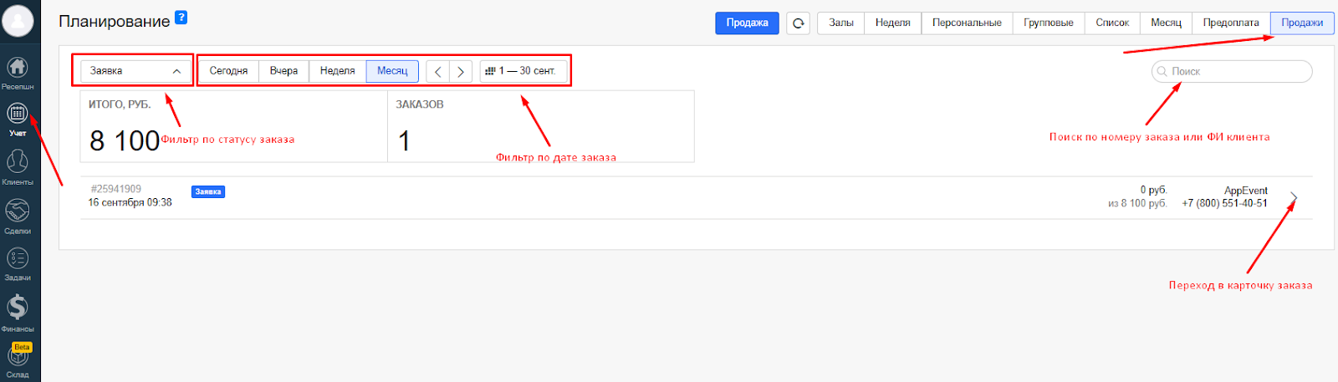Open Финансы dollar icon
Viewport: 1338px width, 382px height.
(18, 308)
